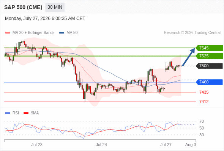Click the blue upward trend arrow
Image resolution: width=224 pixels, height=151 pixels.
189,57
